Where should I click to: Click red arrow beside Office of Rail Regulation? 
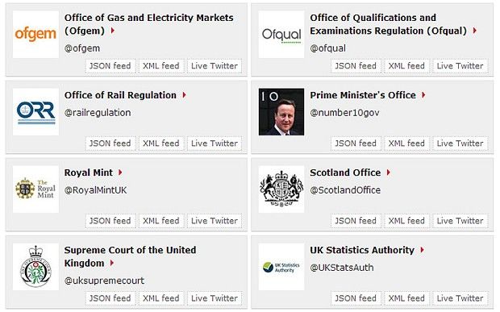pos(184,95)
